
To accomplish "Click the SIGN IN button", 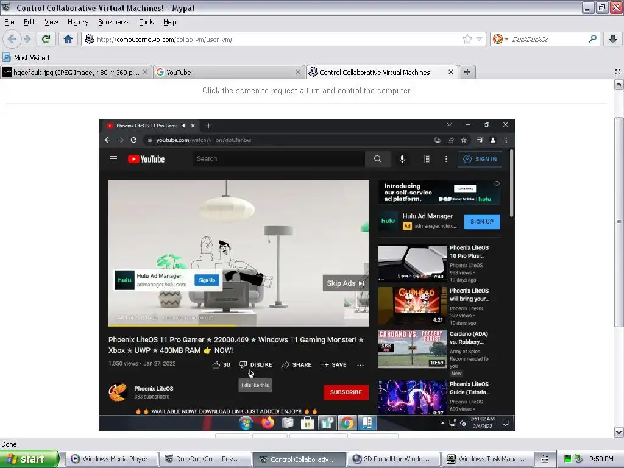I will tap(480, 159).
